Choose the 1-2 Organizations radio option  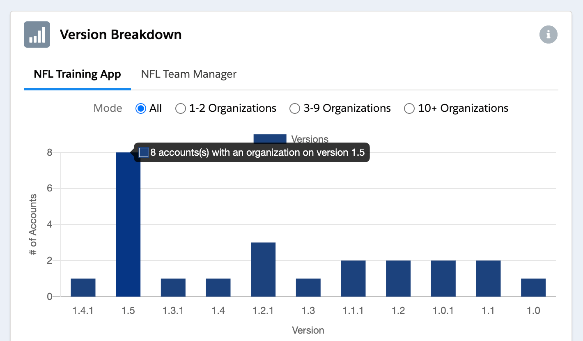pyautogui.click(x=181, y=108)
